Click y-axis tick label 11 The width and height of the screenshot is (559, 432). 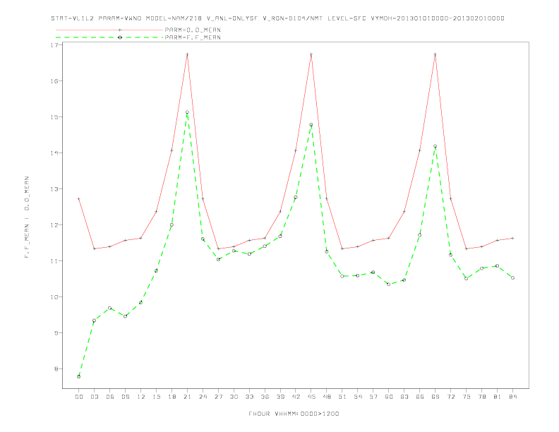coord(54,261)
